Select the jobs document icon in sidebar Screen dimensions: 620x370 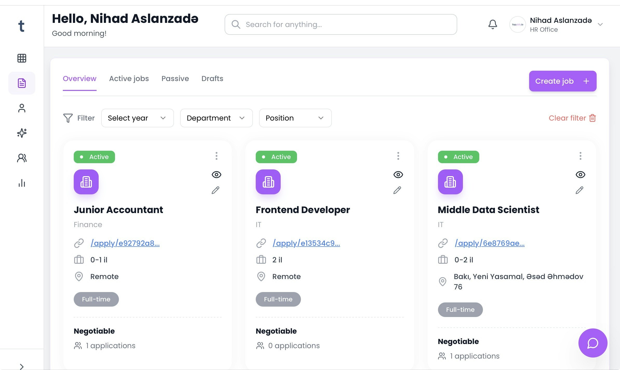click(x=22, y=83)
